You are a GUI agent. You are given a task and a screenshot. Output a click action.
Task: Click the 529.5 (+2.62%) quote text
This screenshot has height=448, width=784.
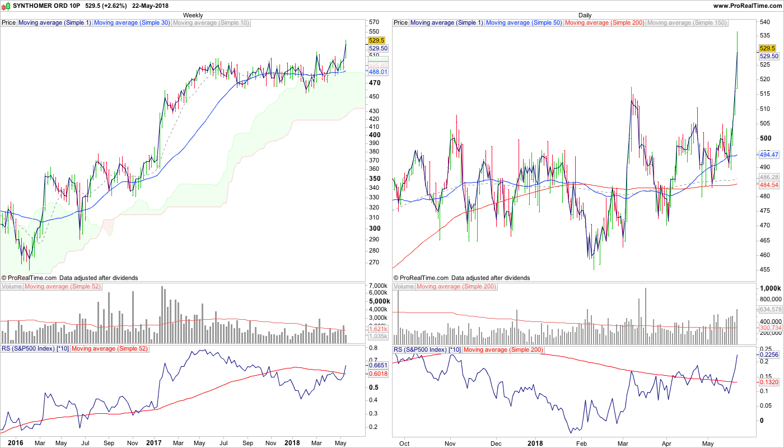[x=106, y=6]
